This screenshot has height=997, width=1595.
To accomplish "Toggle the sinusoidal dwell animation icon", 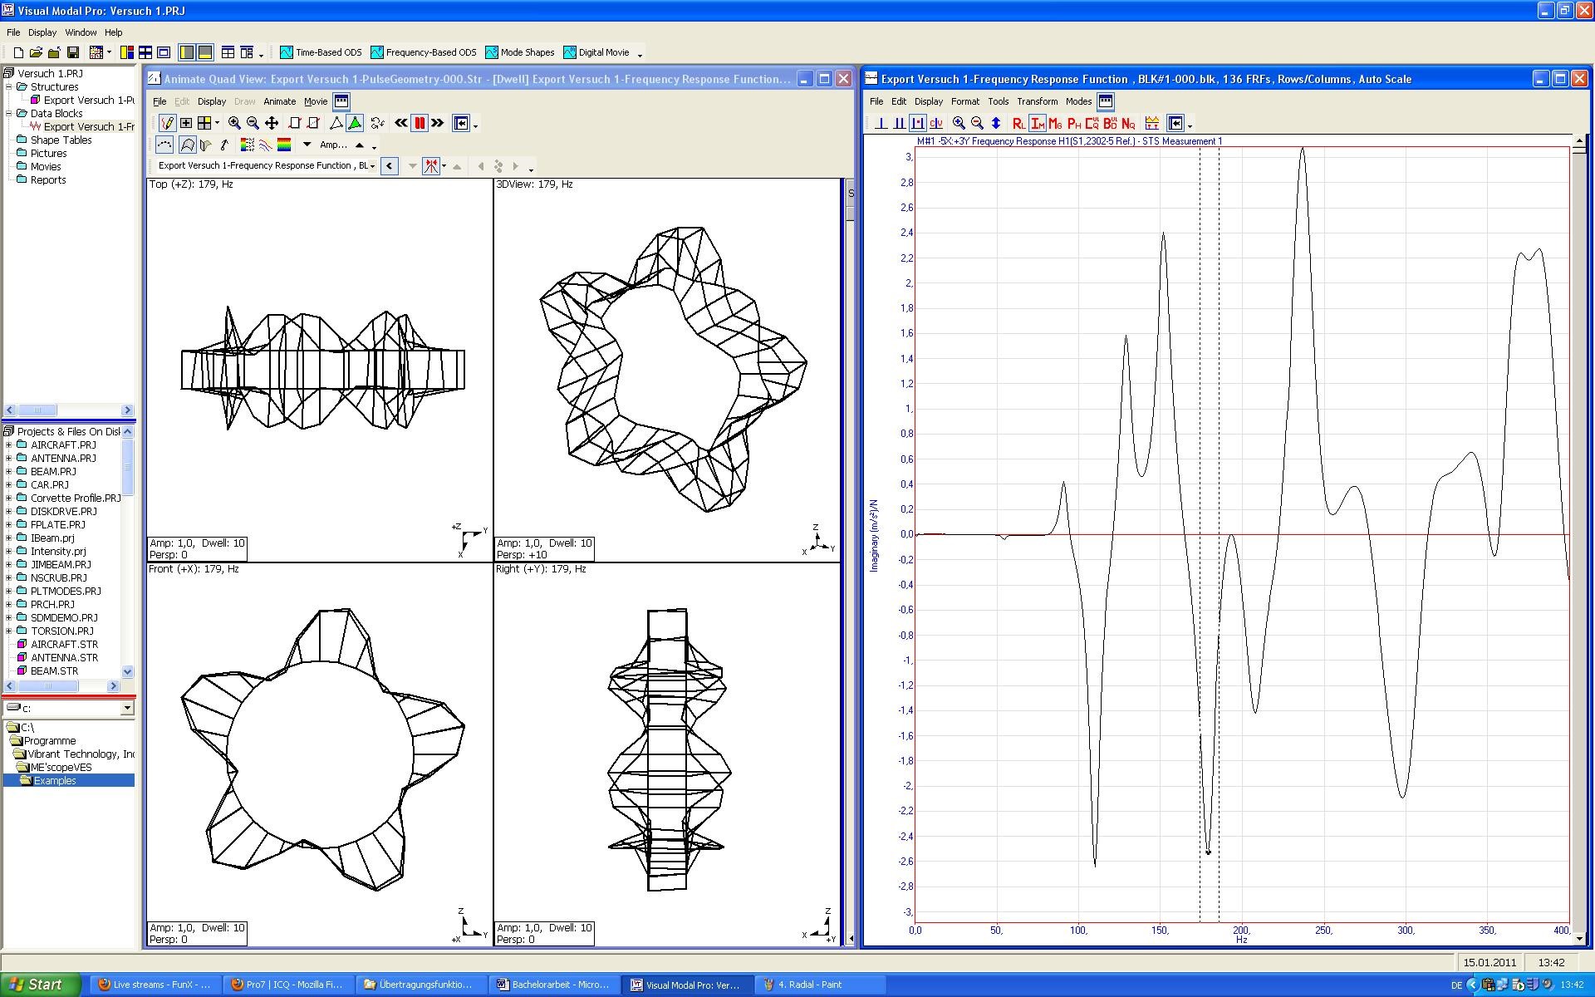I will [164, 145].
